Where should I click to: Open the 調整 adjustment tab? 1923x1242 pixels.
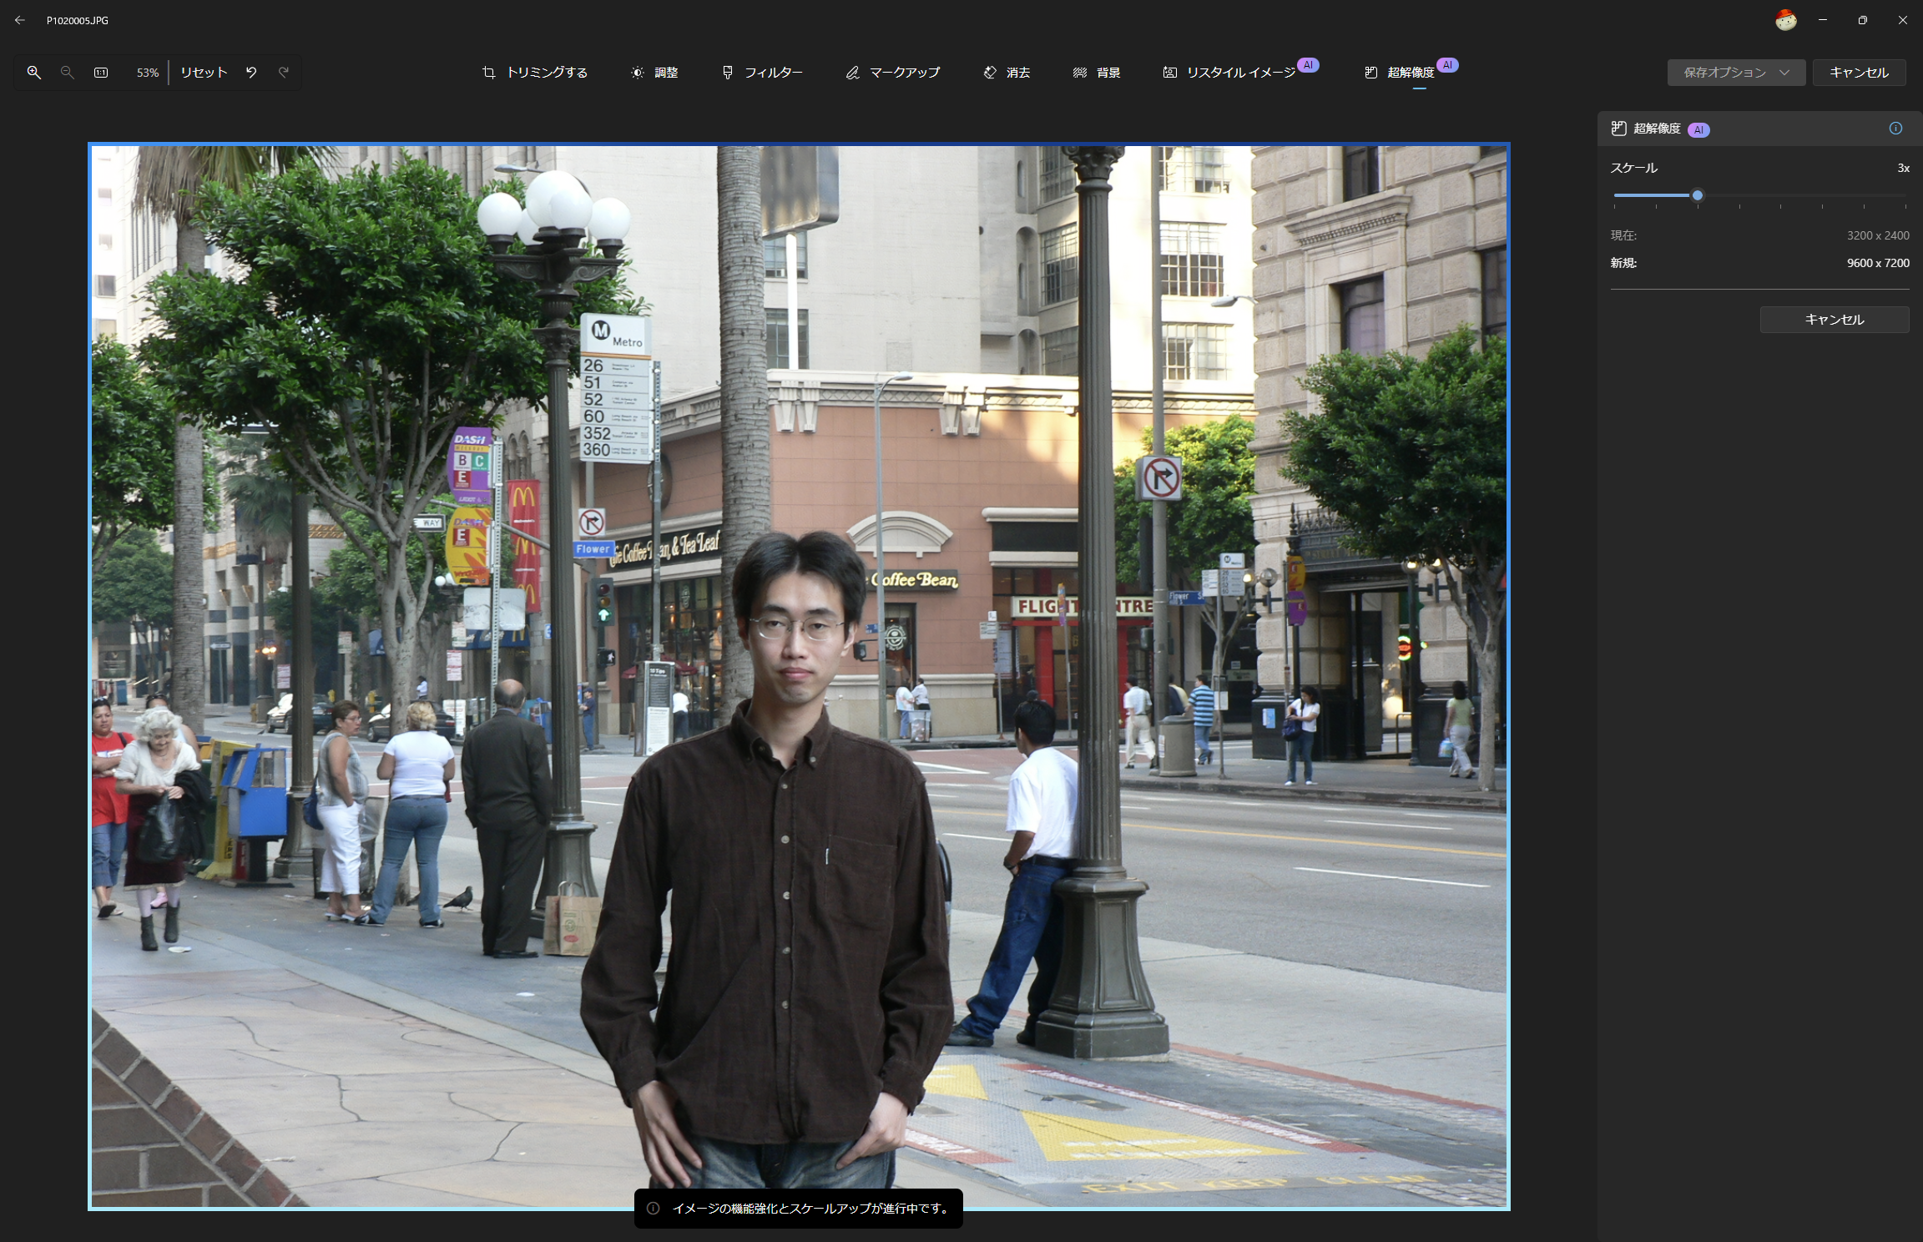click(654, 73)
